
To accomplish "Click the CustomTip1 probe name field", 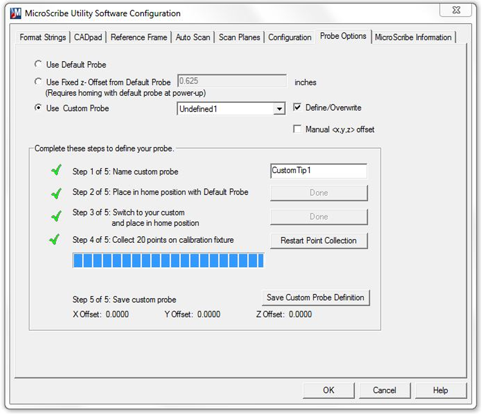I will click(319, 171).
